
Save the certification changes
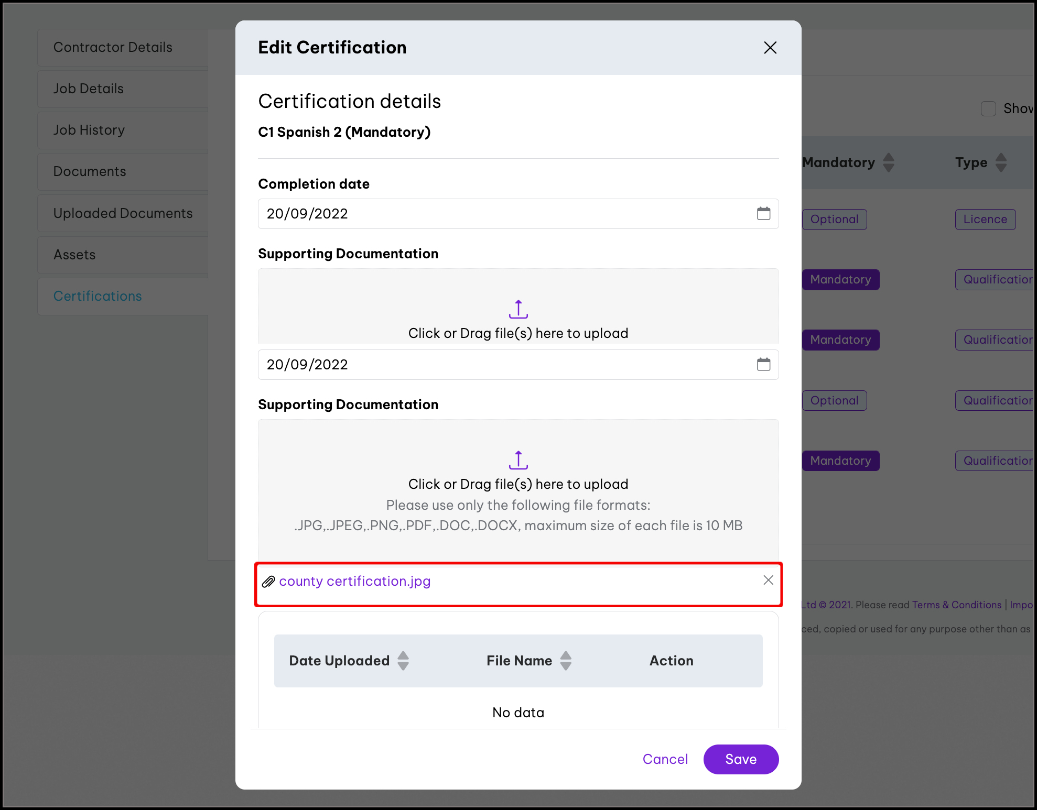tap(741, 759)
